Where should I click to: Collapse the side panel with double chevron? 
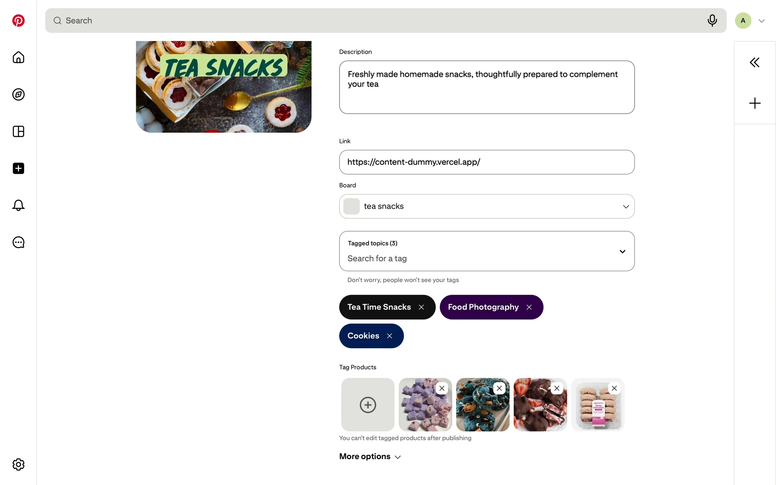[x=755, y=62]
